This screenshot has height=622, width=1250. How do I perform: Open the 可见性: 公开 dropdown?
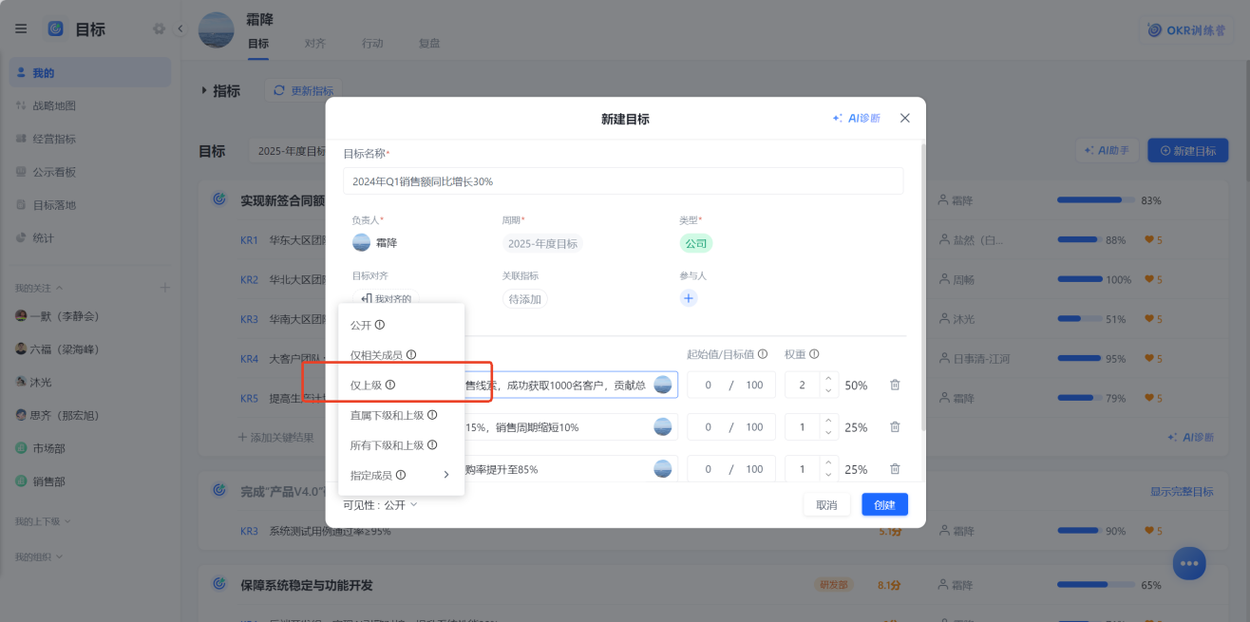[x=380, y=505]
